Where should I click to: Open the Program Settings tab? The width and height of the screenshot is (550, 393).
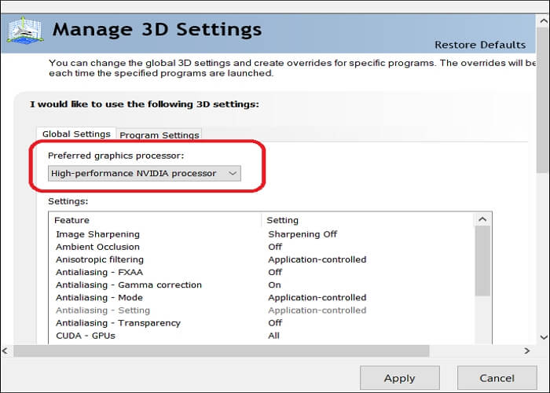coord(159,135)
